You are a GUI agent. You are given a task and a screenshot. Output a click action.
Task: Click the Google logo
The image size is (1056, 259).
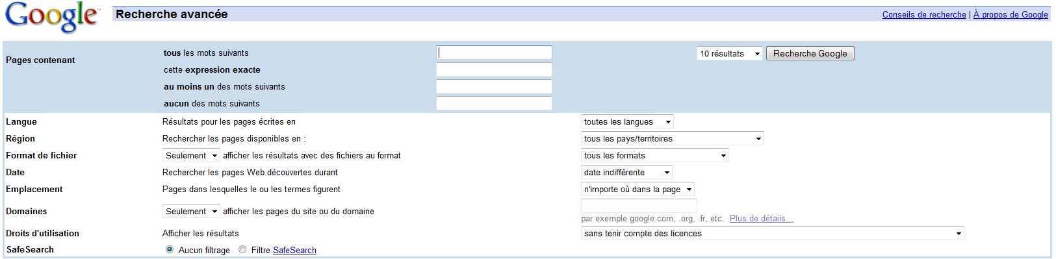pyautogui.click(x=52, y=18)
